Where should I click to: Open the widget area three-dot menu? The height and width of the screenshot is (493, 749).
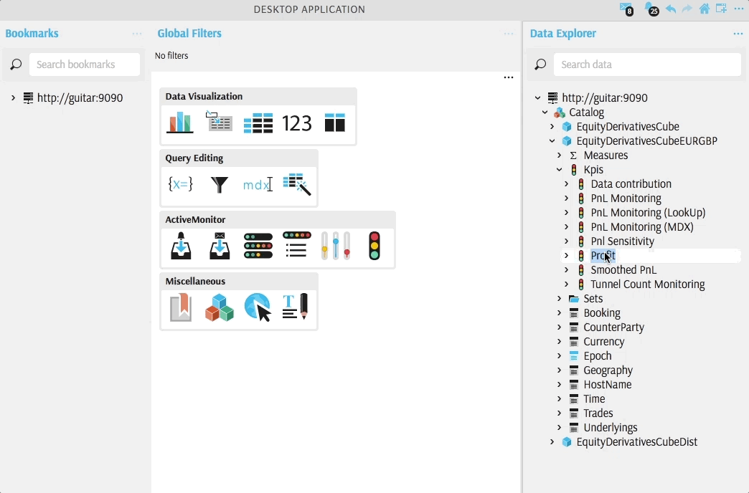tap(509, 77)
